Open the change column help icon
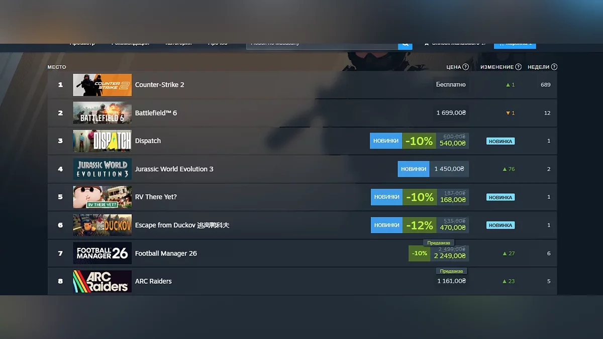 518,67
